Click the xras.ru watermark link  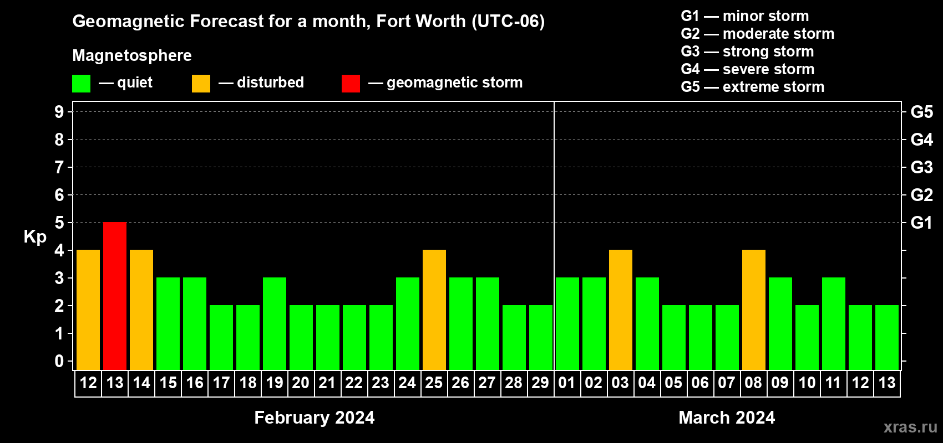910,427
